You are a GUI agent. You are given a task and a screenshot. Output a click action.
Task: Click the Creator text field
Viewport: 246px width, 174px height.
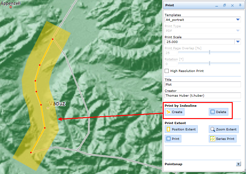click(x=202, y=95)
